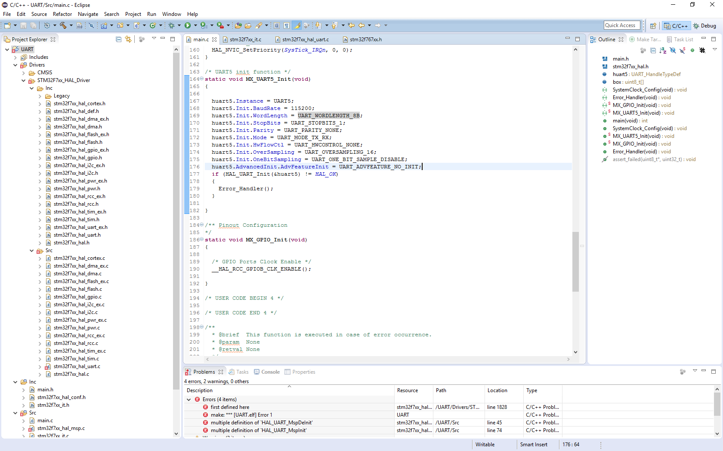Click the Open Type icon
This screenshot has width=723, height=451.
point(238,25)
